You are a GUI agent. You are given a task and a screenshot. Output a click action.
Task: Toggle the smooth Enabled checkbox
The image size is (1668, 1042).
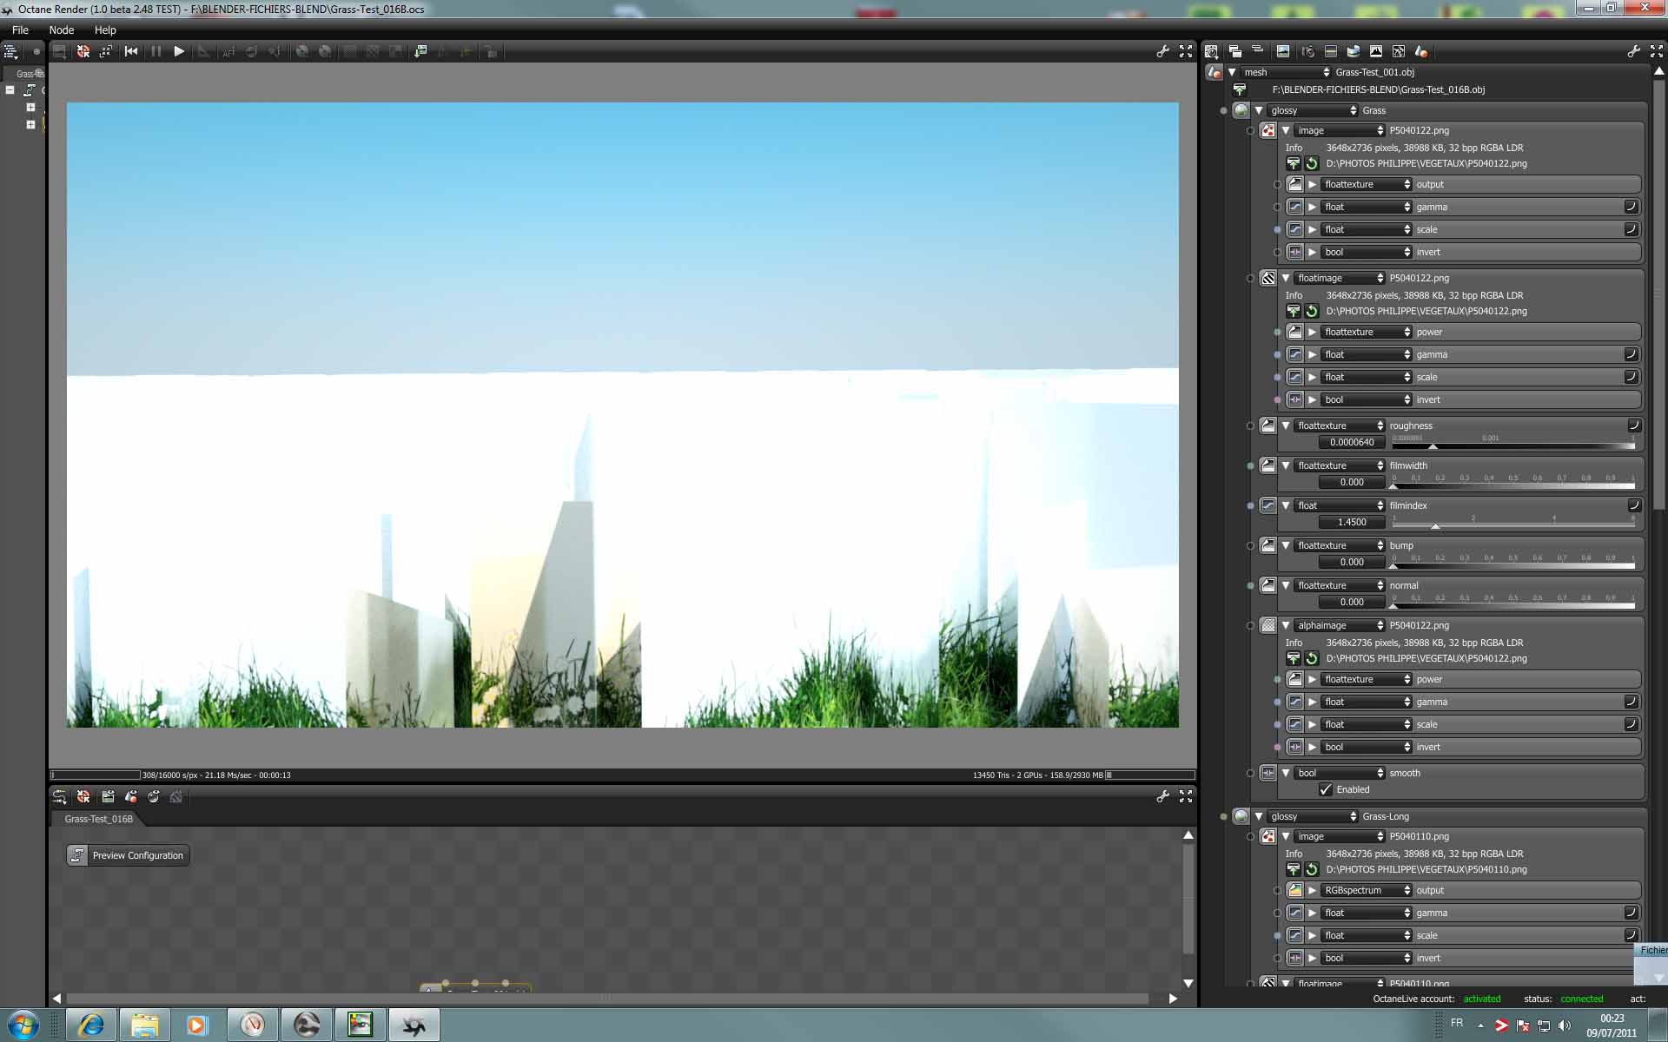[1326, 789]
